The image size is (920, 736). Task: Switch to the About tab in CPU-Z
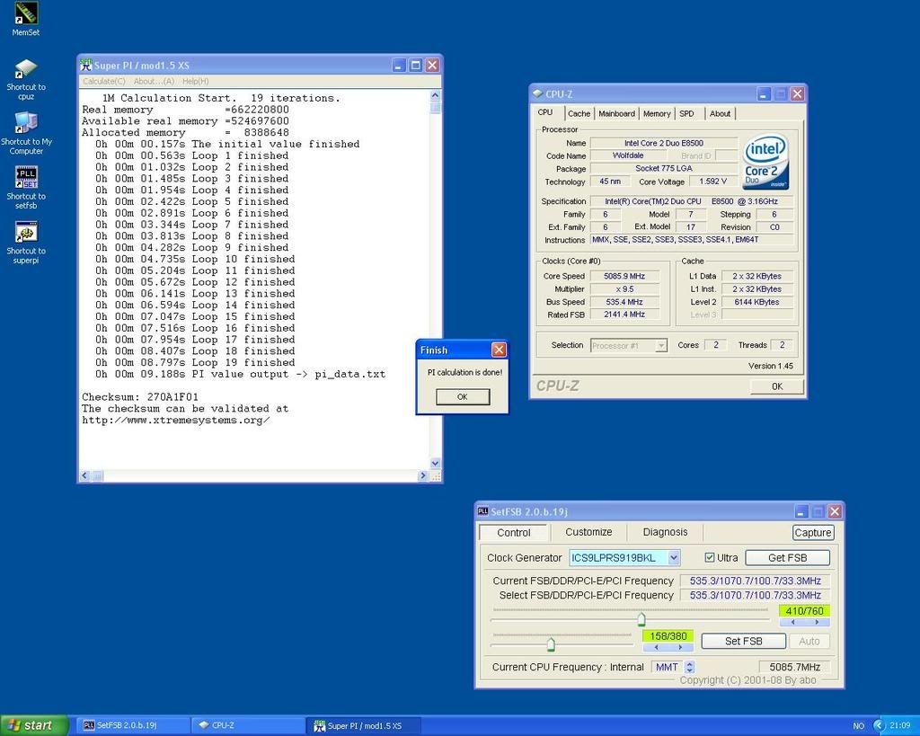coord(720,114)
